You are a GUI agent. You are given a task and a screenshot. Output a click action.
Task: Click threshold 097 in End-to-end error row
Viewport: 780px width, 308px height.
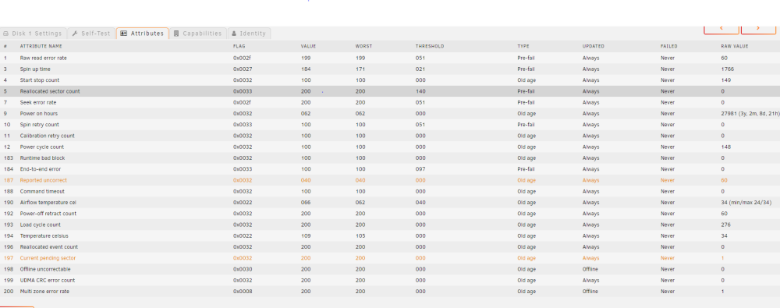point(420,169)
